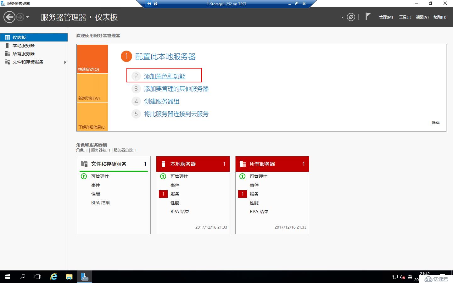The height and width of the screenshot is (283, 453).
Task: Open the 工具(T) menu
Action: pos(405,17)
